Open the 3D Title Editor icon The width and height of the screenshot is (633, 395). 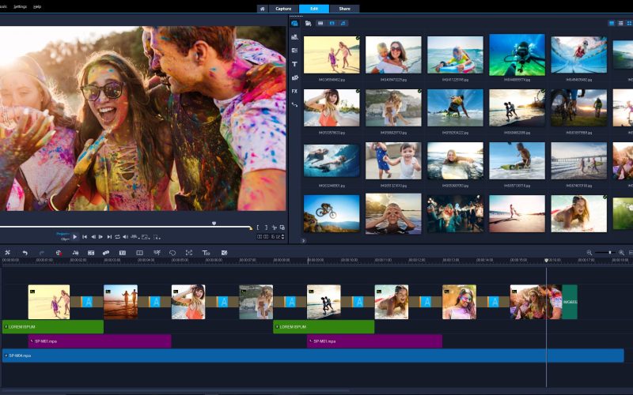point(206,253)
